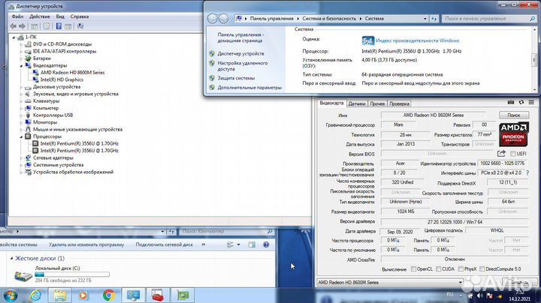Toggle CUDA checkbox in GPU-Z
The height and width of the screenshot is (303, 541).
pos(439,269)
